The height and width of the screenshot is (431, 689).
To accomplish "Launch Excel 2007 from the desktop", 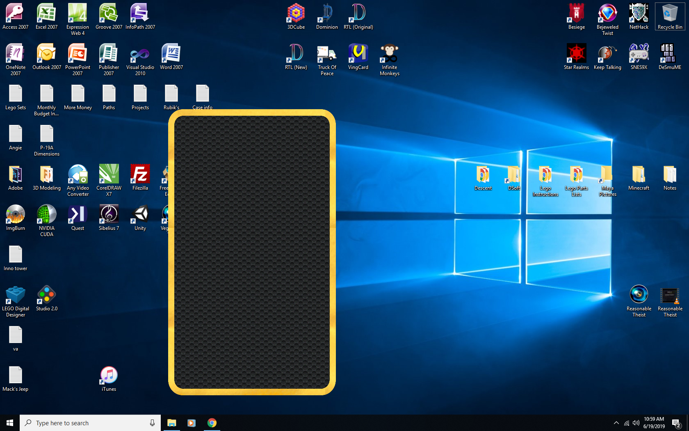I will tap(47, 16).
